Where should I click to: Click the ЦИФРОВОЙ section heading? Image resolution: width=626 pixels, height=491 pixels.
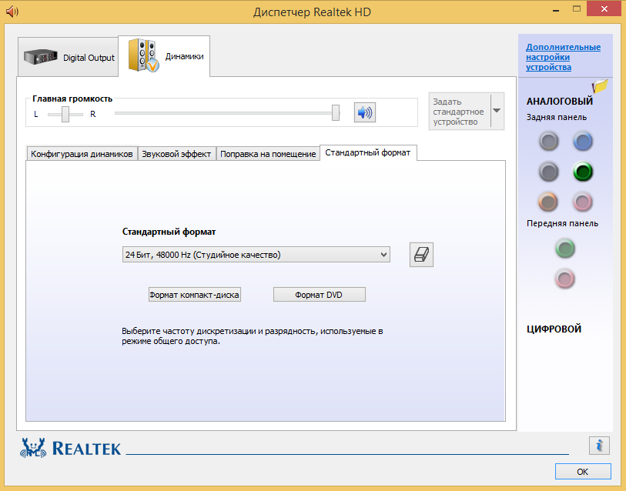tap(554, 329)
